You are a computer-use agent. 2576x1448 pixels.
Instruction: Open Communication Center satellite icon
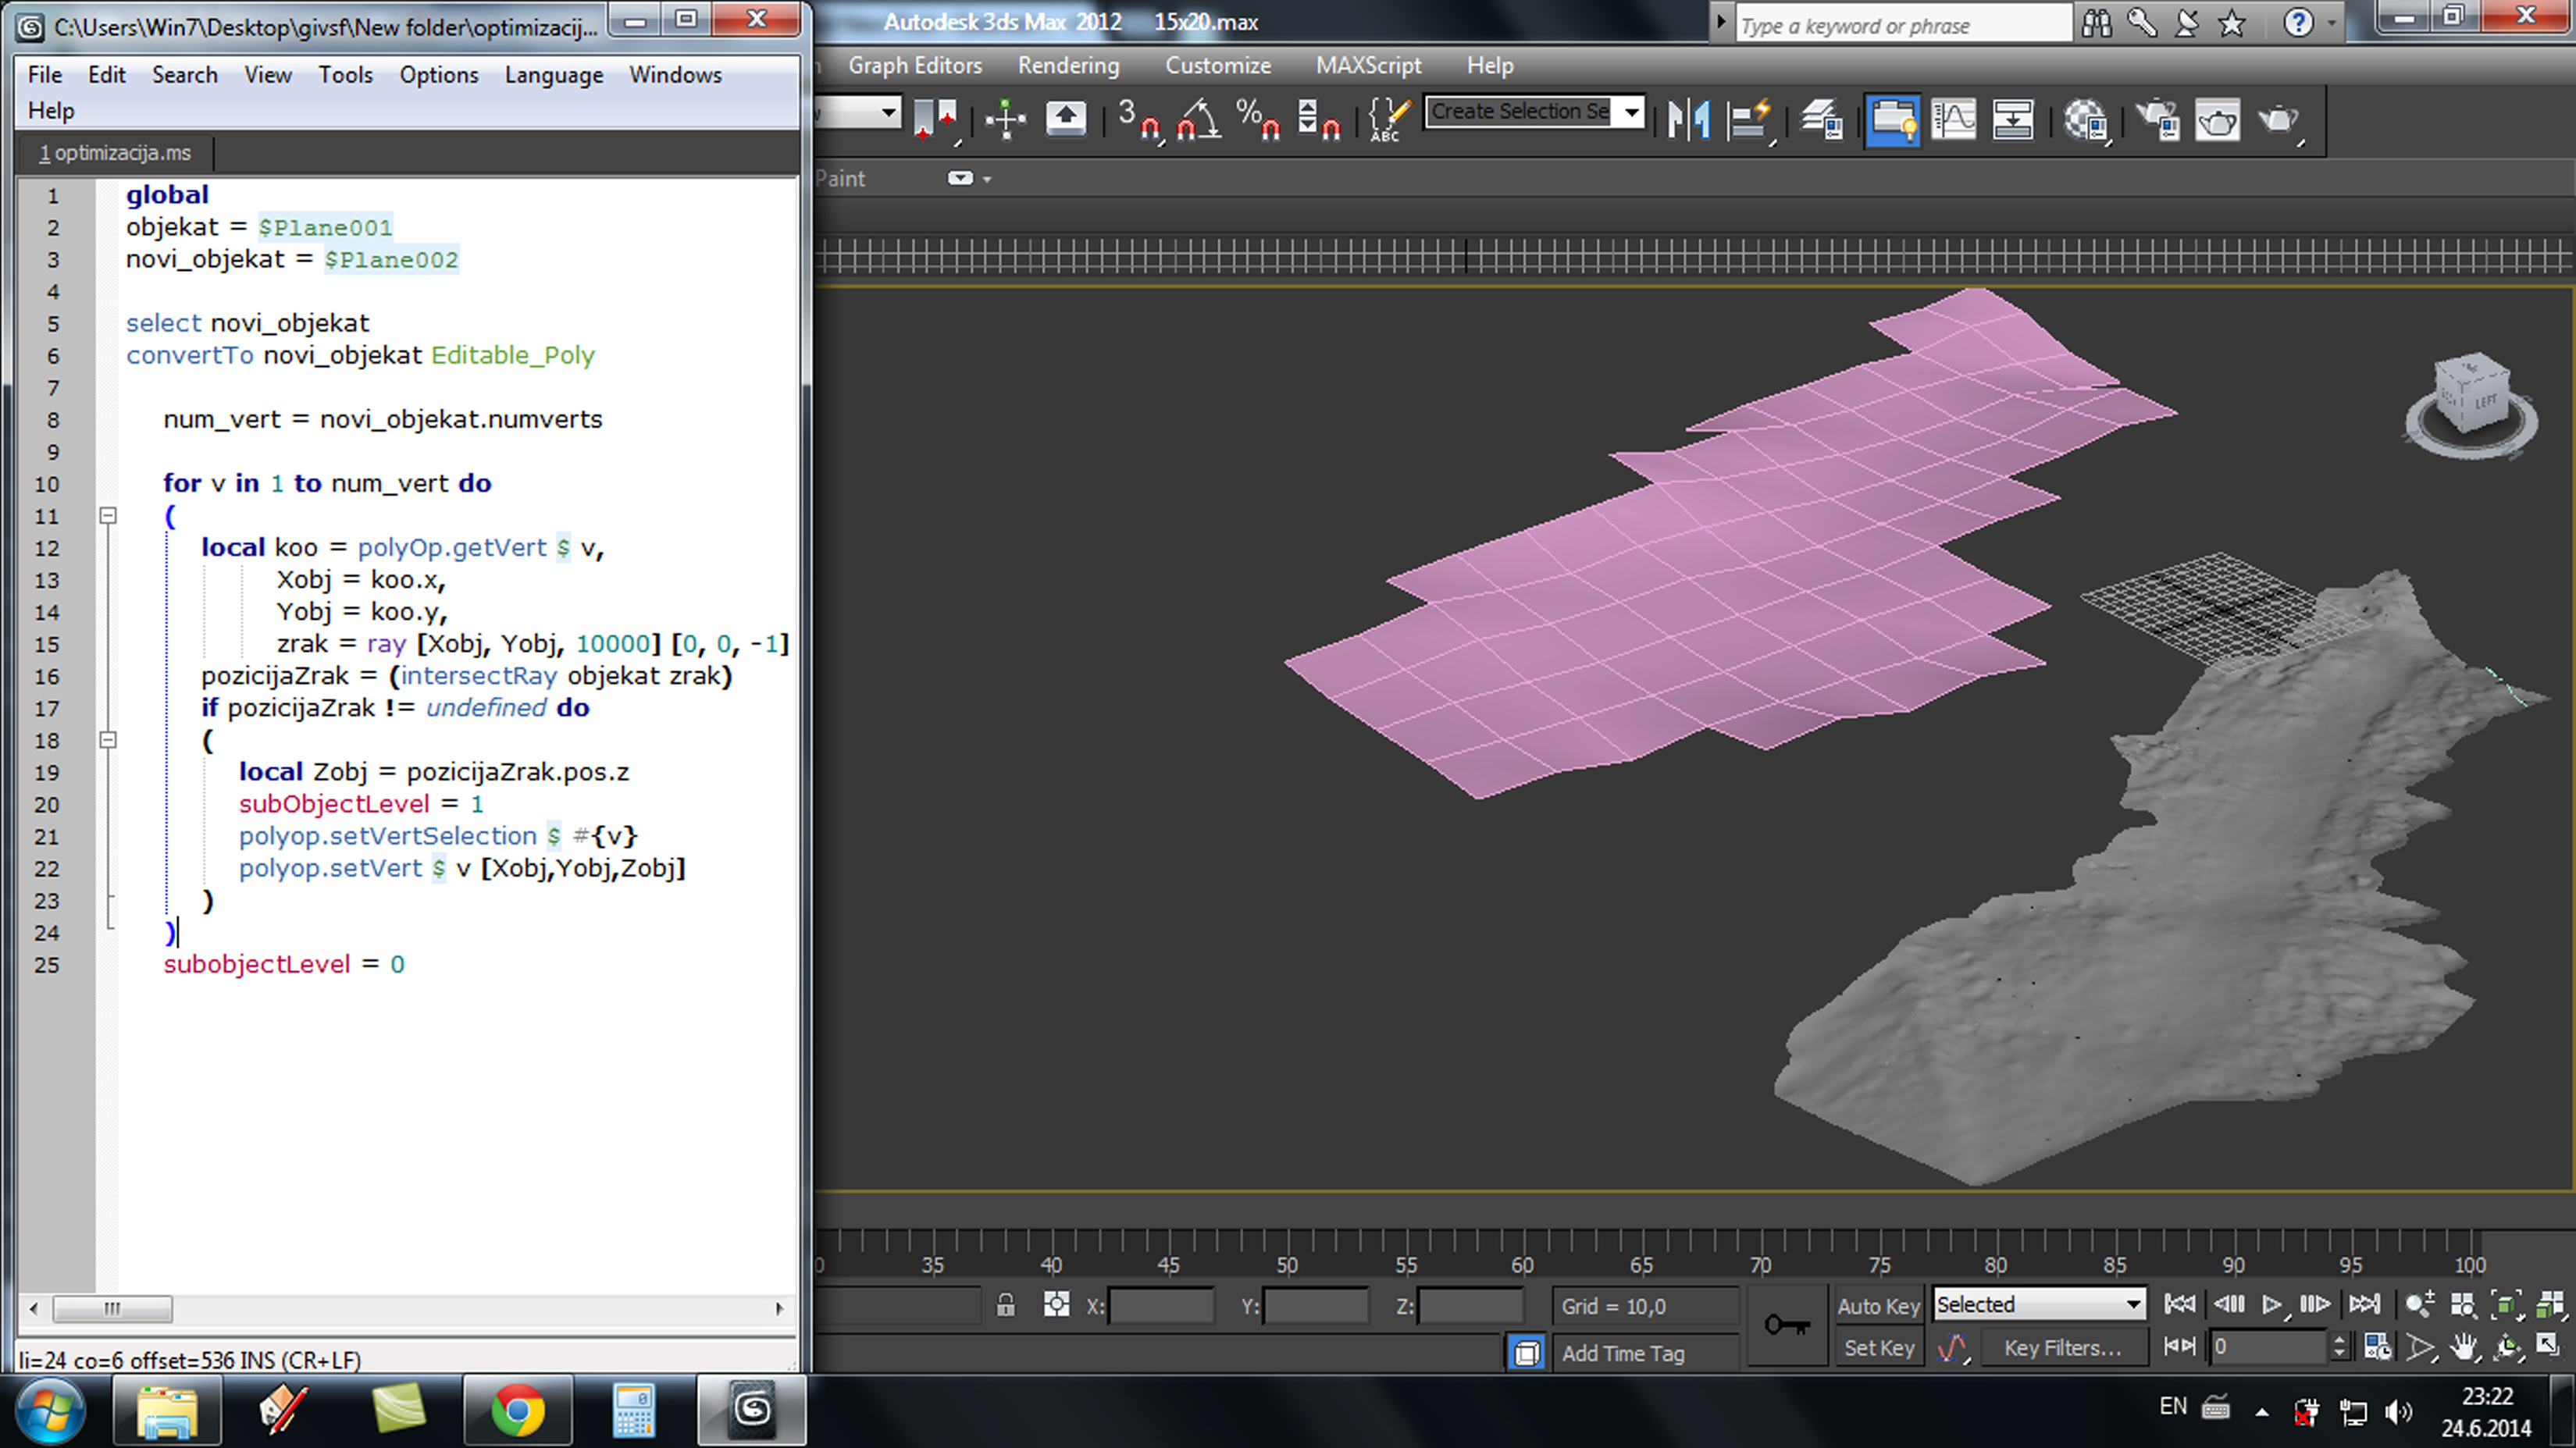coord(2187,23)
